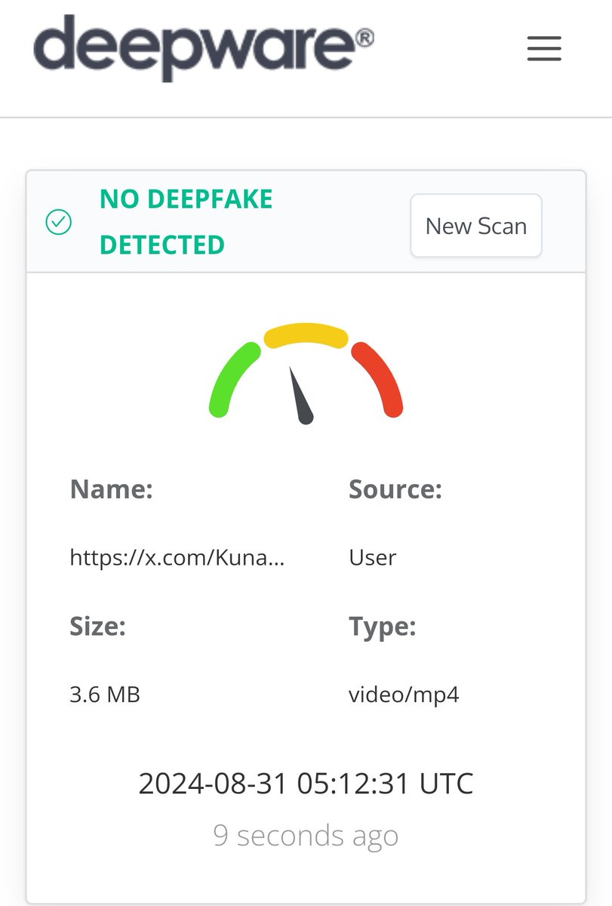
Task: Click the "Size:" label
Action: click(x=97, y=627)
